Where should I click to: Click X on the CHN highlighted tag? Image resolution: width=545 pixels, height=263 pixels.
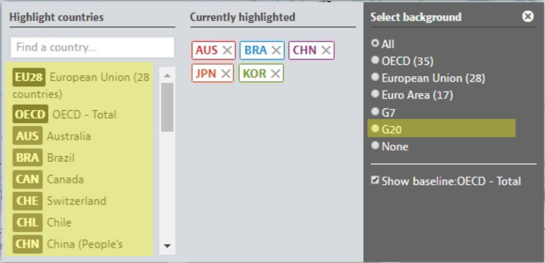tap(325, 51)
